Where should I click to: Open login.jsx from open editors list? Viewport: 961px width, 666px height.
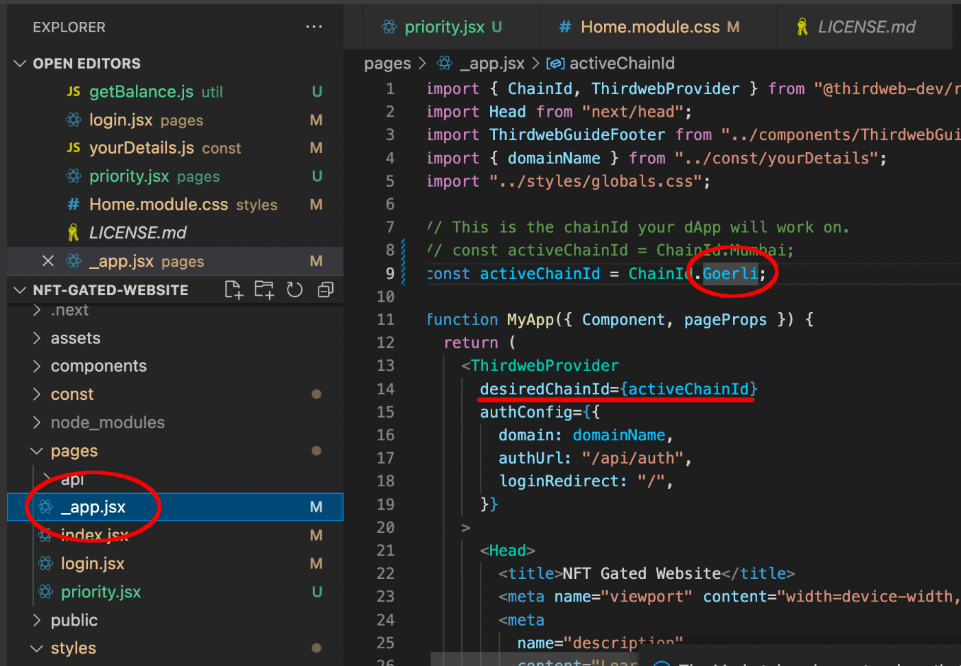coord(175,120)
